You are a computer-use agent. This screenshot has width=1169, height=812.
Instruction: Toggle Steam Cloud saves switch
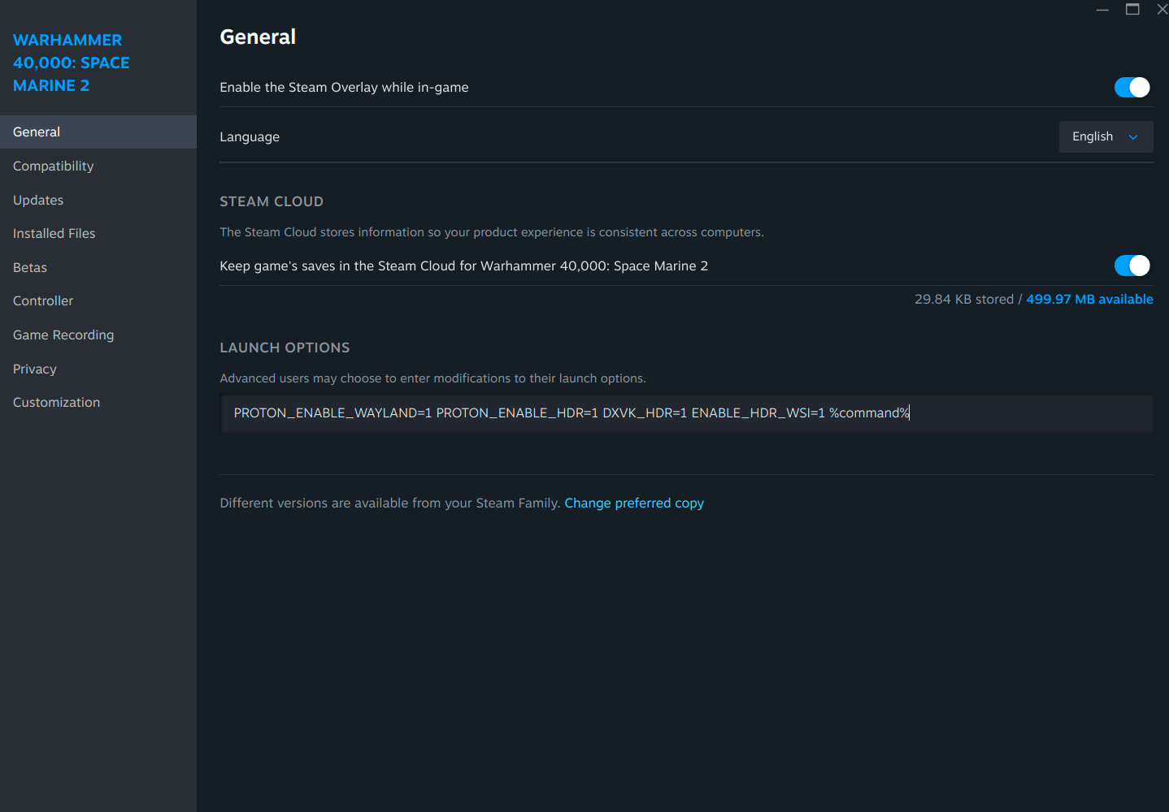pos(1132,266)
